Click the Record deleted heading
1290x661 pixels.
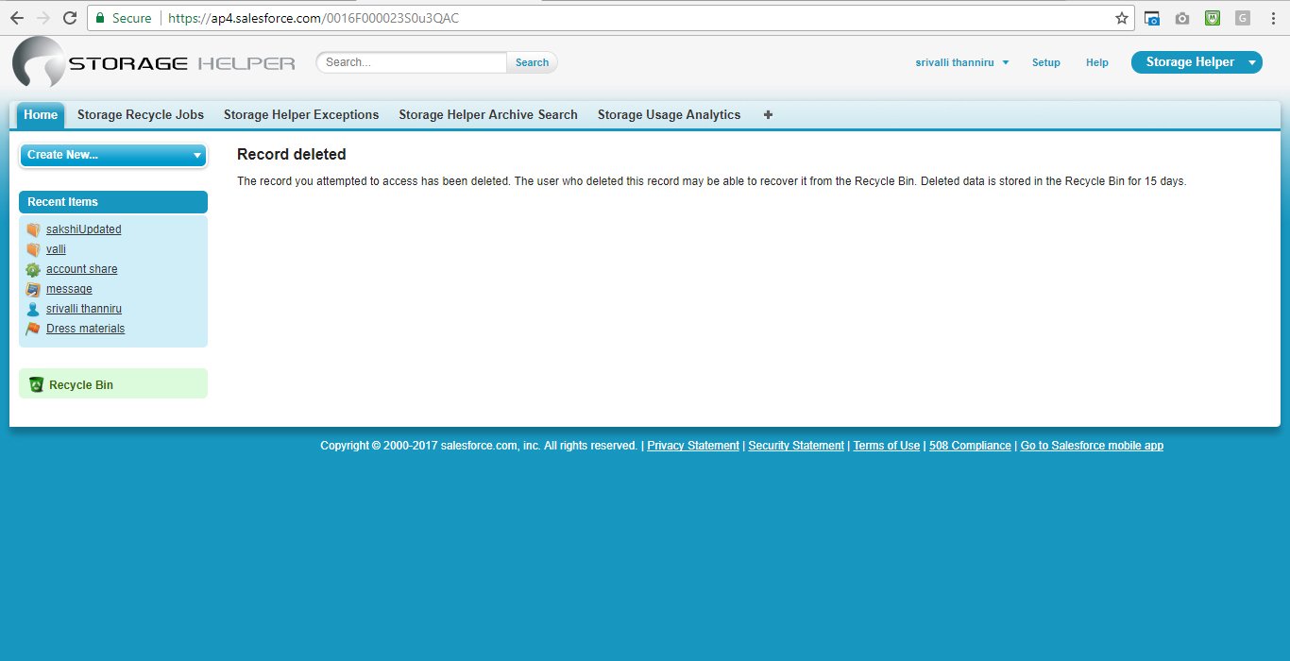pos(292,154)
